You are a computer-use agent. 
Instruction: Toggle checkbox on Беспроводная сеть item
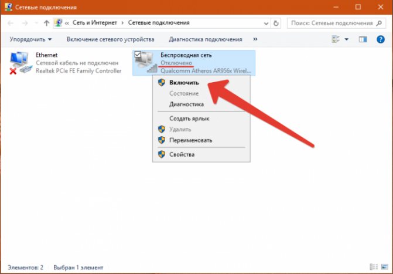click(138, 54)
